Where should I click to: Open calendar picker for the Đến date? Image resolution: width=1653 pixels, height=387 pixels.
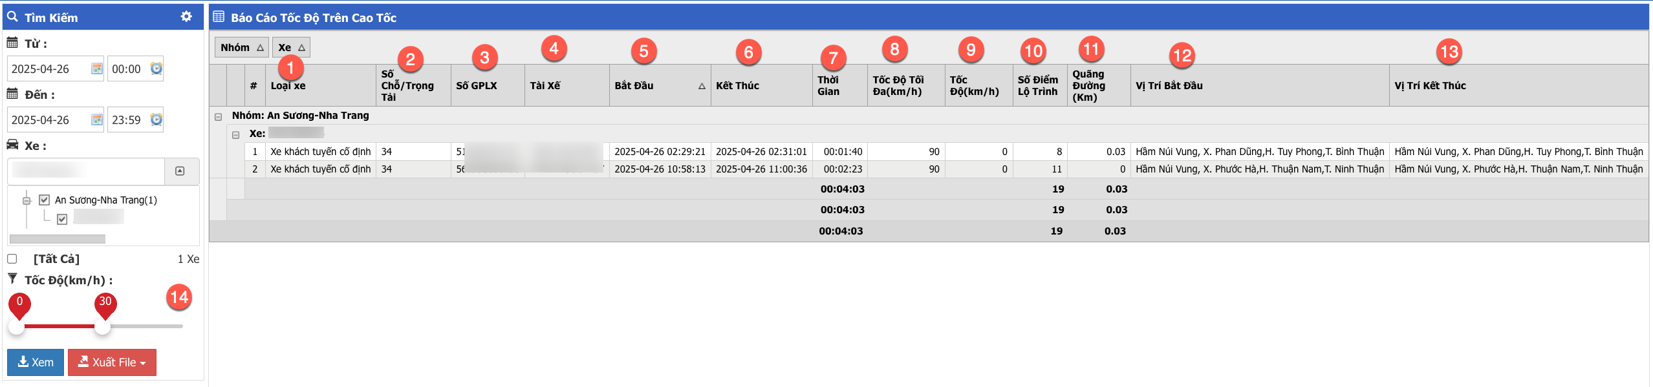97,120
